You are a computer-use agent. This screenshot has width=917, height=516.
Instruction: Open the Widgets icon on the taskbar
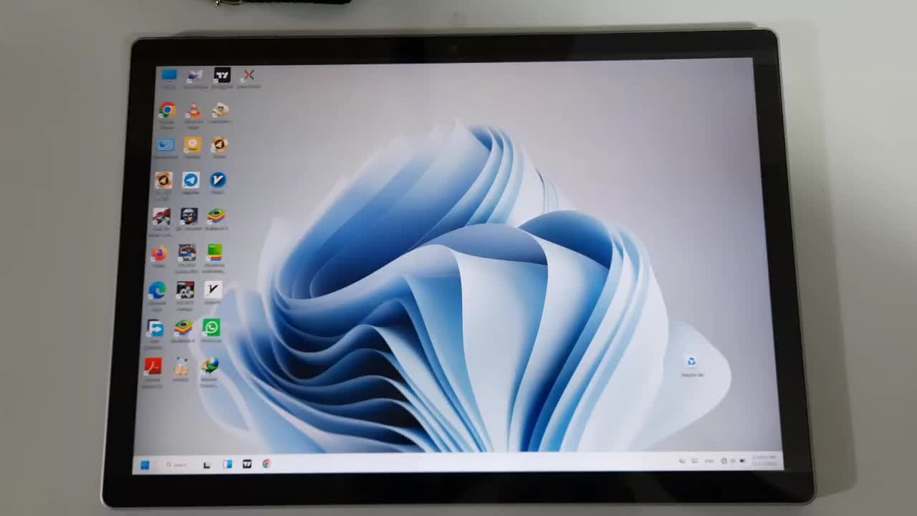tap(227, 464)
